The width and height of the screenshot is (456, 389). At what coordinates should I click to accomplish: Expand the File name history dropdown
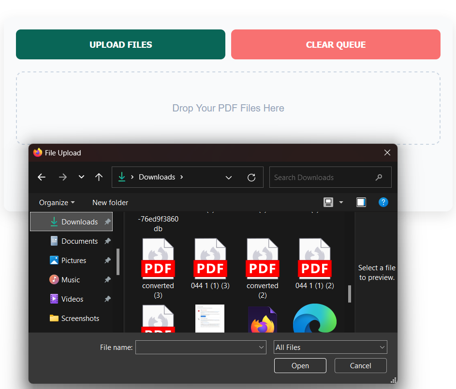tap(262, 347)
